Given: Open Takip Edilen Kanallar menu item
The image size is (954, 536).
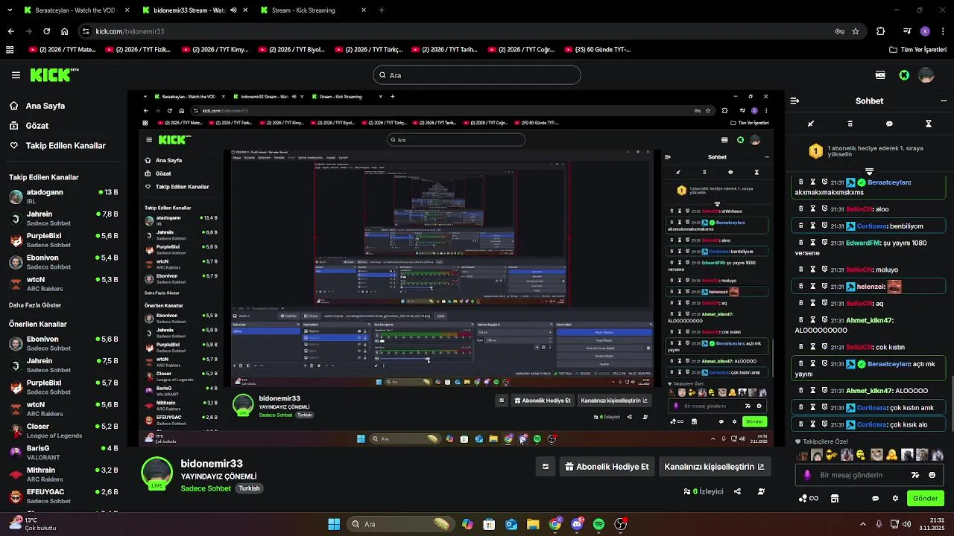Looking at the screenshot, I should (x=57, y=146).
